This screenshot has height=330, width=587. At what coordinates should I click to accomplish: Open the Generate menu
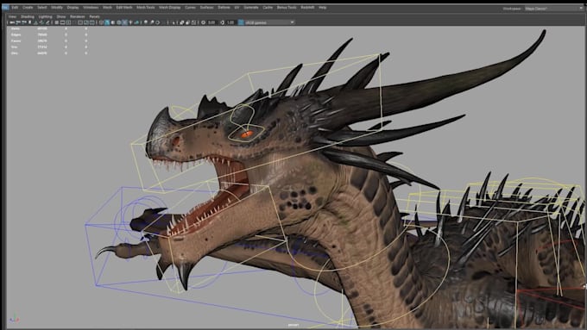coord(251,8)
